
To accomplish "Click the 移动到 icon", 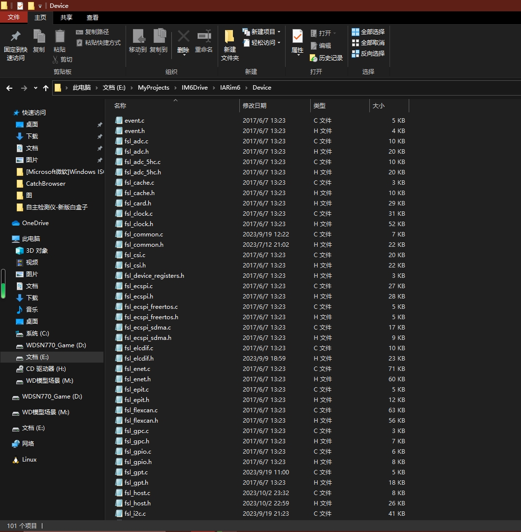I will (x=138, y=36).
